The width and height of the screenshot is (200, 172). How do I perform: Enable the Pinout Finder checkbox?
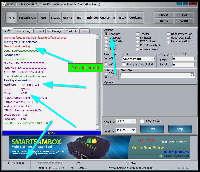[142, 121]
